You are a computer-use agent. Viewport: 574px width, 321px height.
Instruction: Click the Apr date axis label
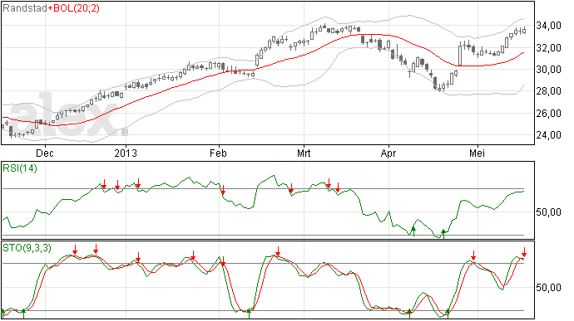pyautogui.click(x=388, y=153)
